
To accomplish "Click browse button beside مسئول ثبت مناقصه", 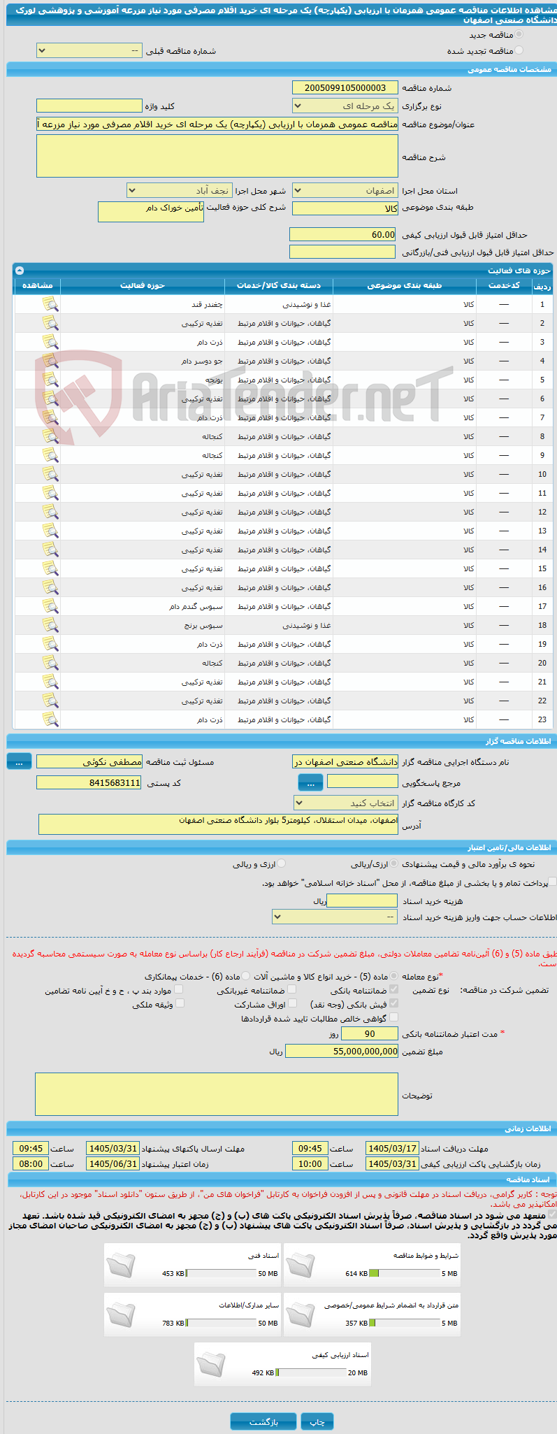I will coord(19,762).
